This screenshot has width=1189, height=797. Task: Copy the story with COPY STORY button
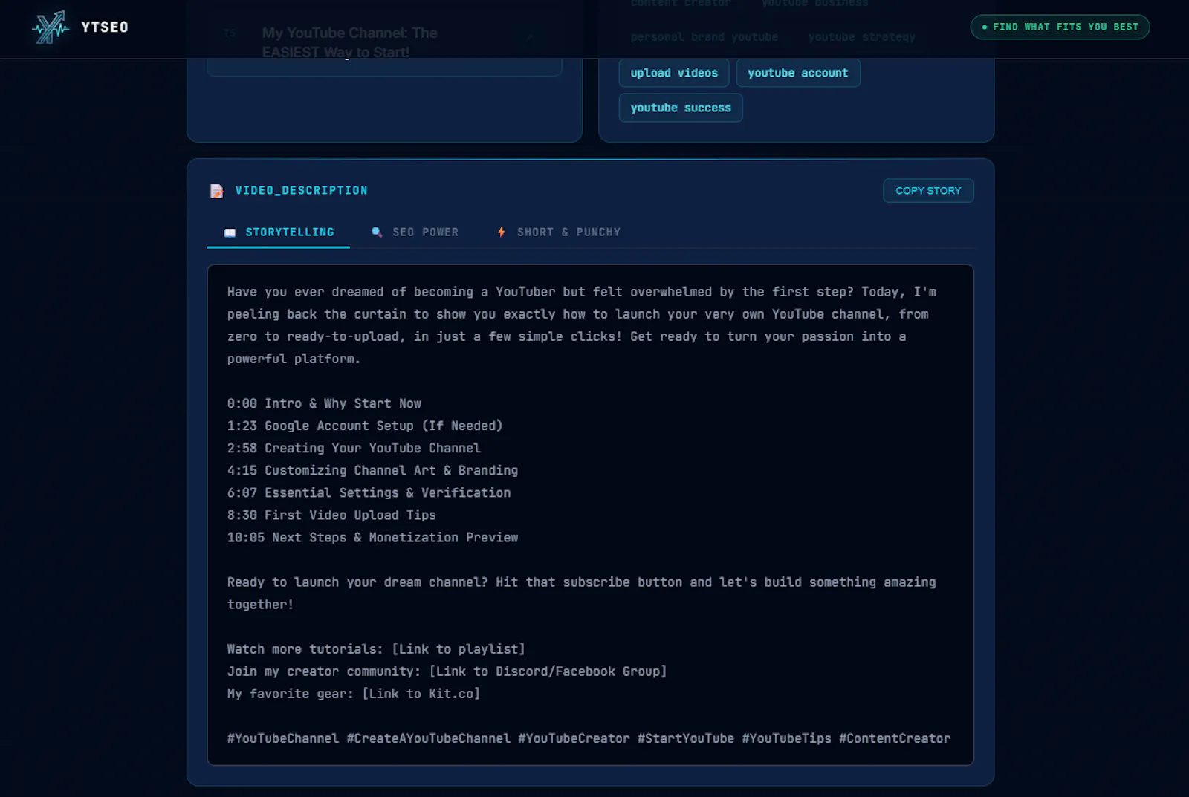(928, 191)
